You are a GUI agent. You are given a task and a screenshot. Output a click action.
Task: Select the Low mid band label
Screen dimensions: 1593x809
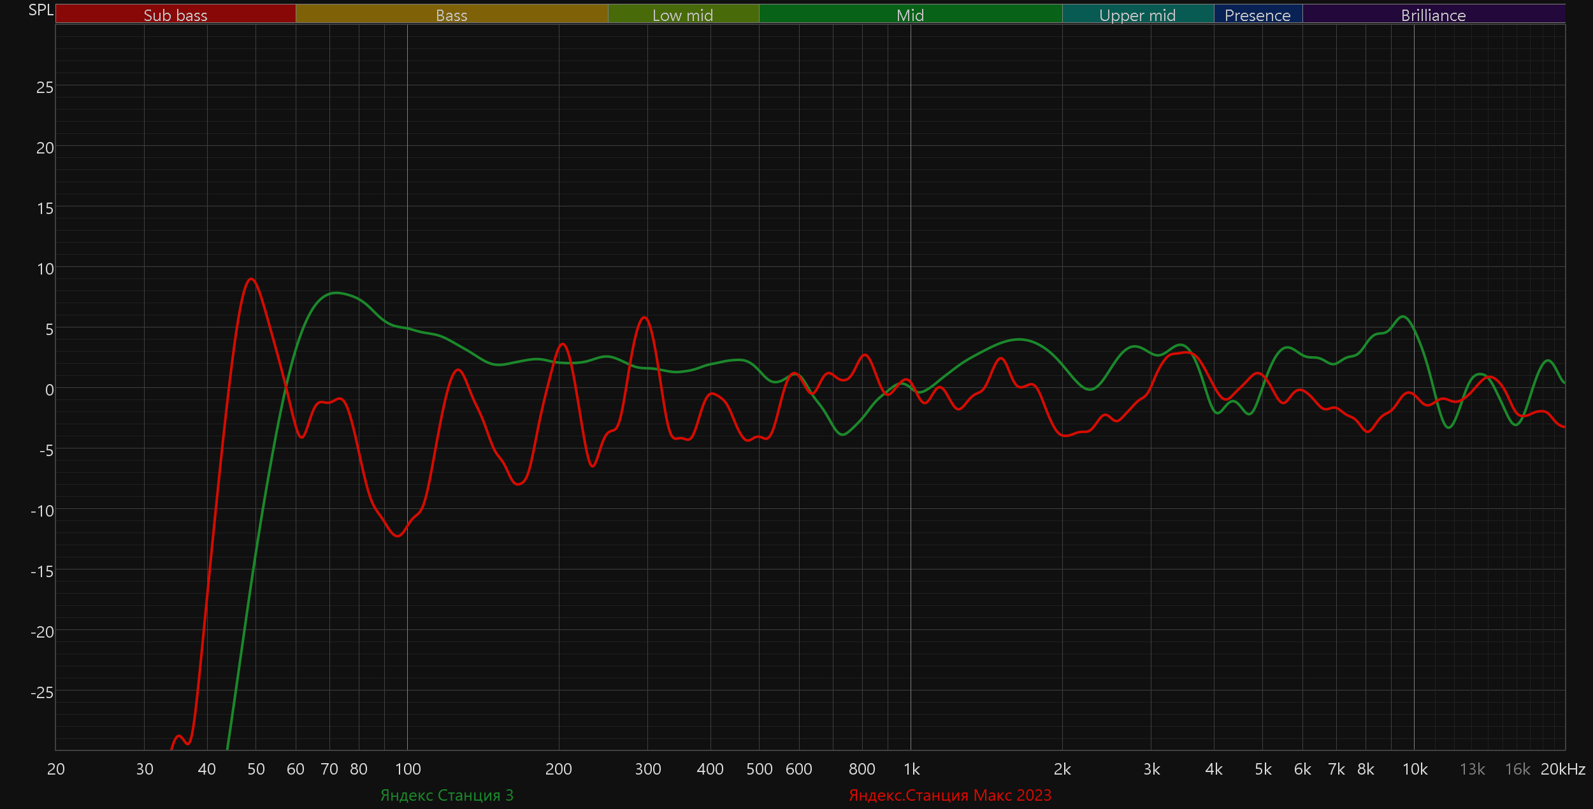point(682,15)
